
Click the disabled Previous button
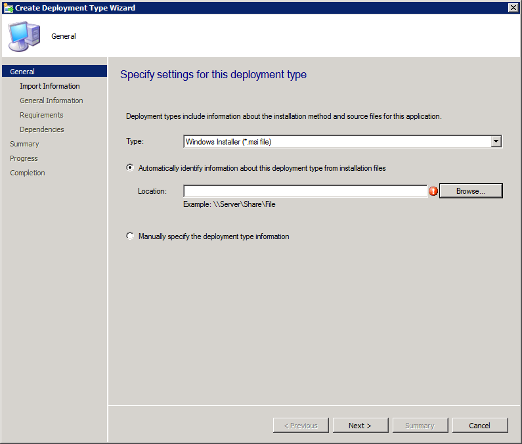pyautogui.click(x=301, y=426)
